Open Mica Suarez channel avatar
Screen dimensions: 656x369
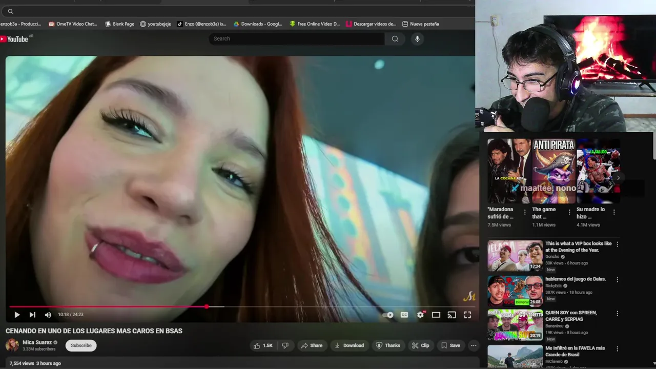(x=12, y=345)
